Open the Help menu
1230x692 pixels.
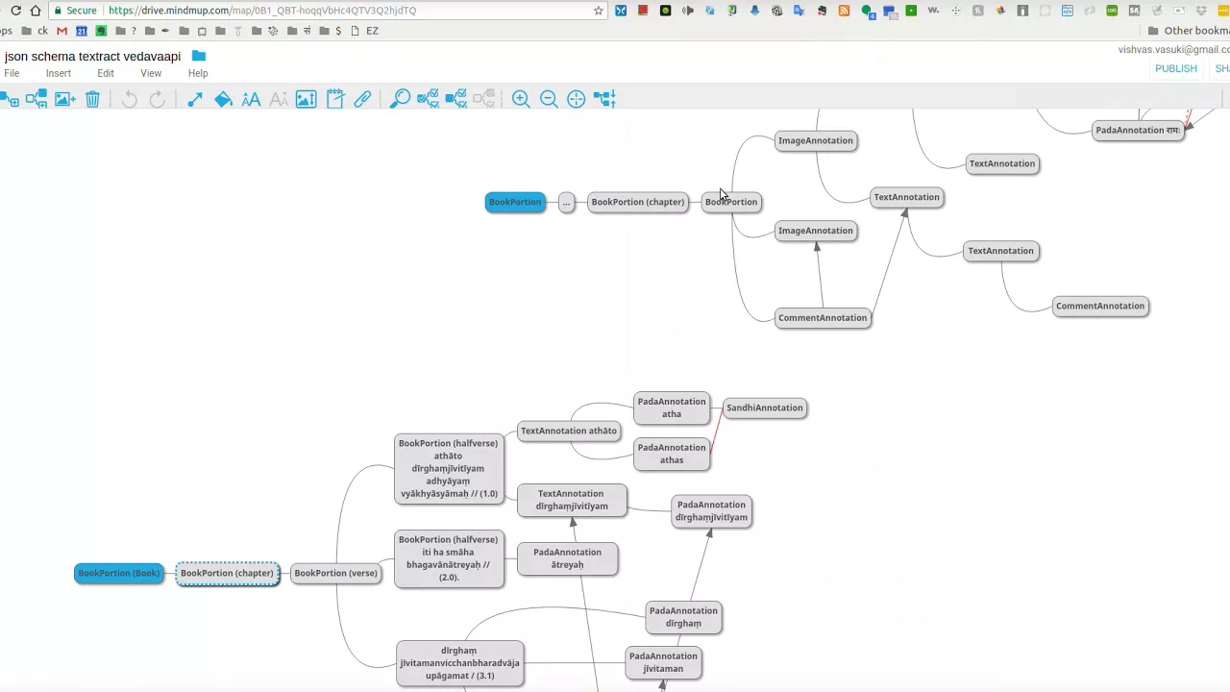point(198,73)
